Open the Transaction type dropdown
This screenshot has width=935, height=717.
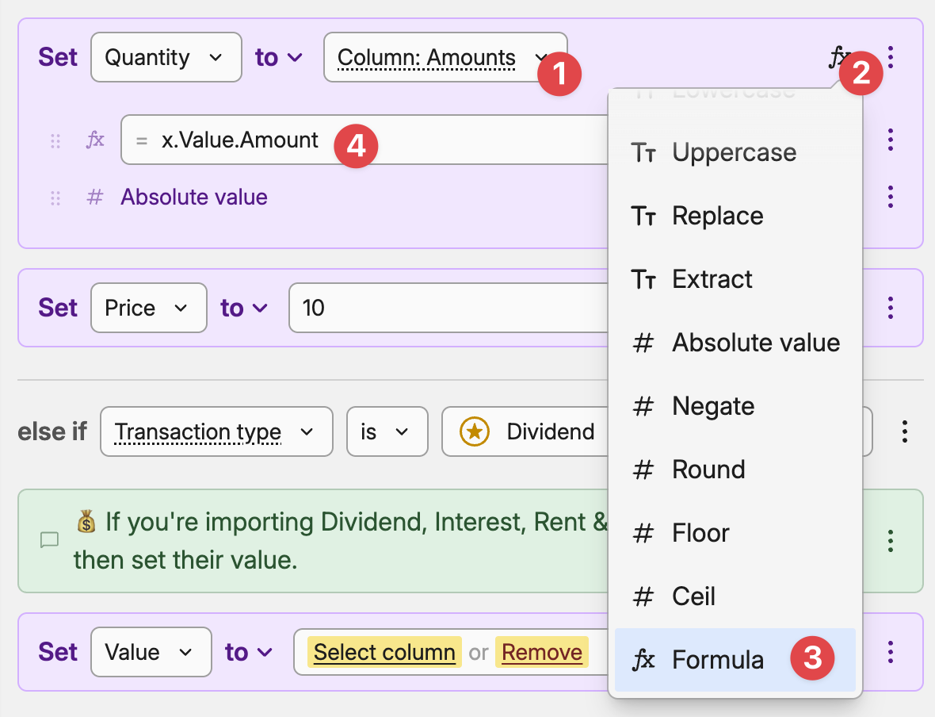pos(216,431)
